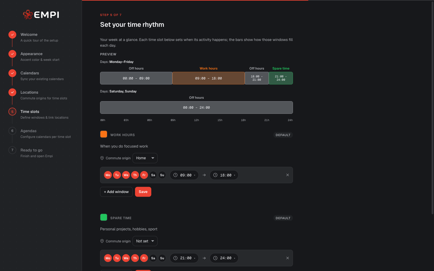434x271 pixels.
Task: Click the 'STEP 5 OF 7' label
Action: coord(111,15)
